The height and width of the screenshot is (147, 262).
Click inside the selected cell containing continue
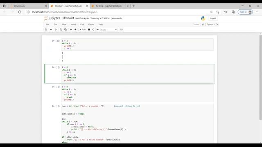138,73
